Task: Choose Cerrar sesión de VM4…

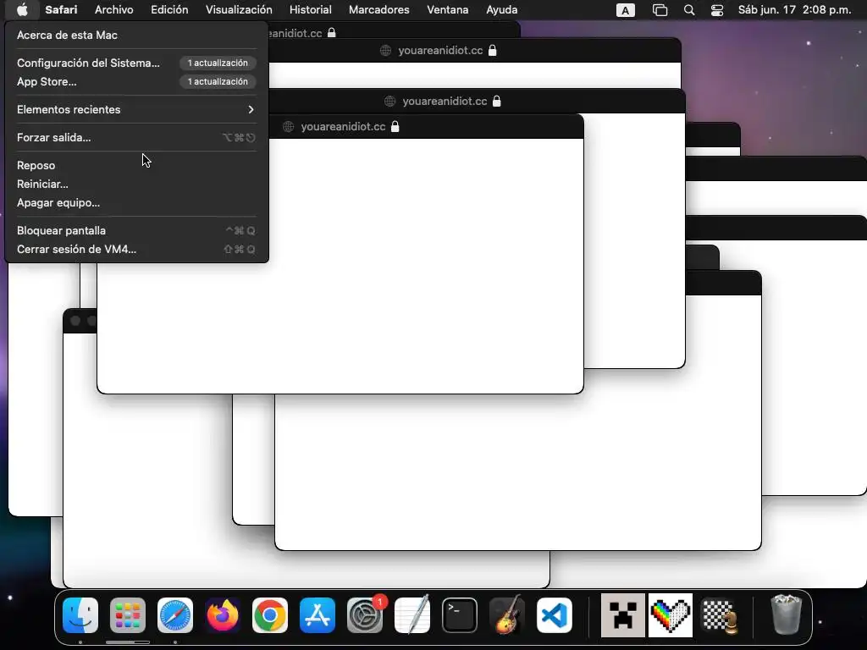Action: 135,250
